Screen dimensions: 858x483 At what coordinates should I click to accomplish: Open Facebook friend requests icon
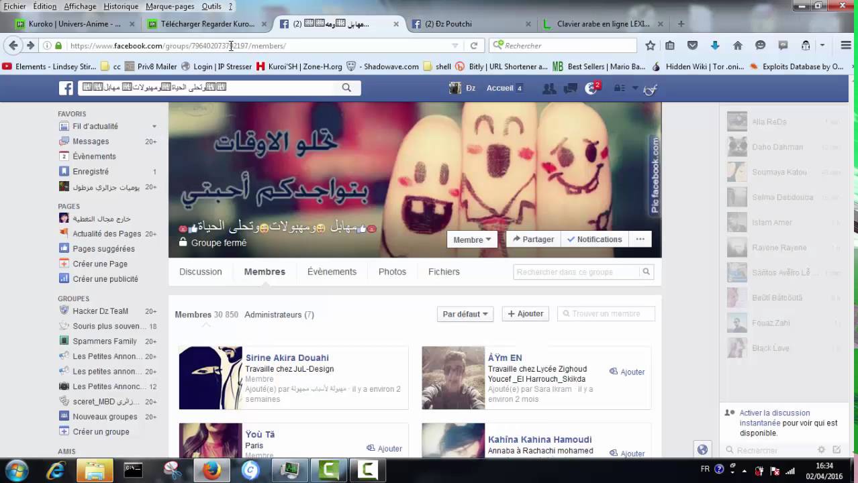(549, 88)
